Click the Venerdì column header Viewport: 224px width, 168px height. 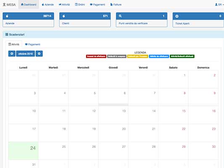click(143, 68)
